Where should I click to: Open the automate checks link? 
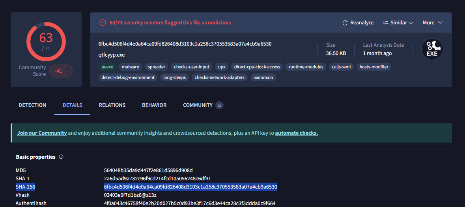point(296,133)
